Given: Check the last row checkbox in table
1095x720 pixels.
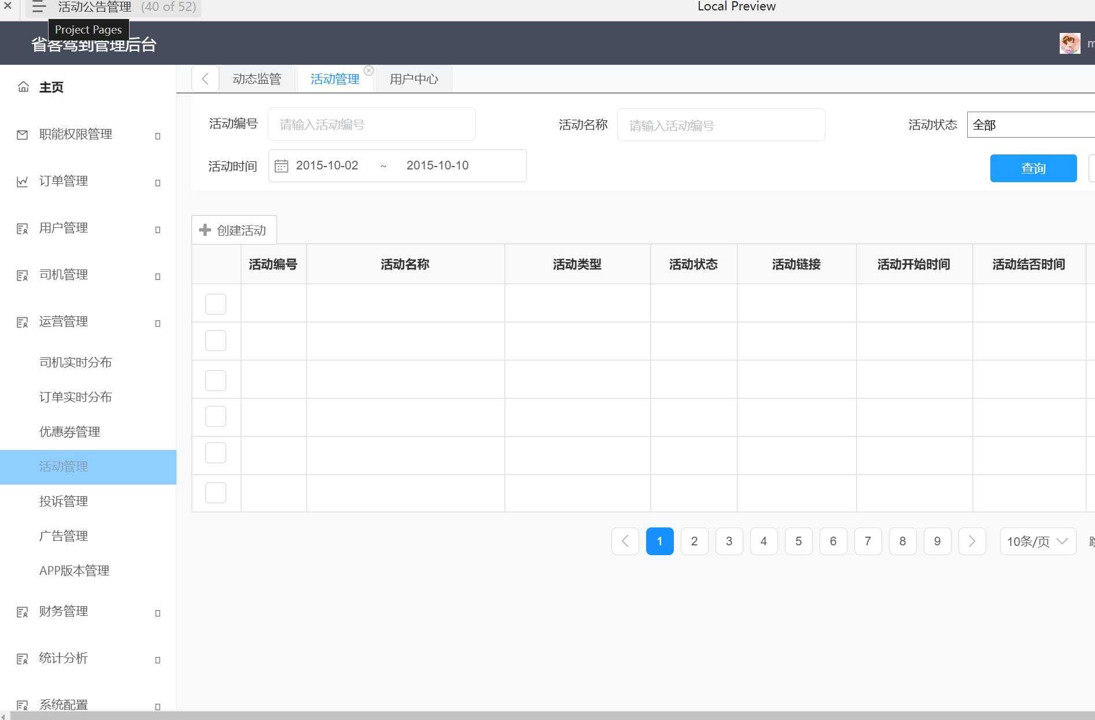Looking at the screenshot, I should 215,492.
